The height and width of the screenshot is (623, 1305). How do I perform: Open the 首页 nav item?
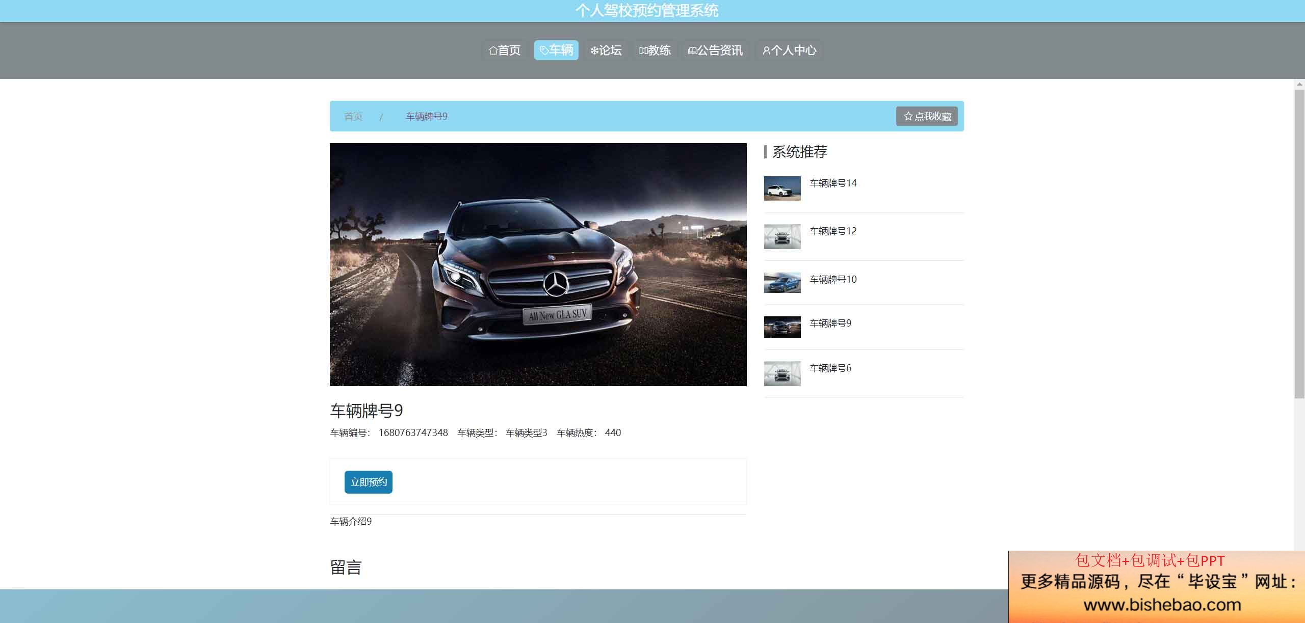tap(504, 50)
